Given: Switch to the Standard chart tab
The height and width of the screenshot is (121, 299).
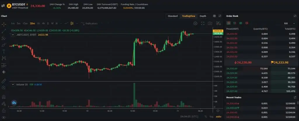Looking at the screenshot, I should tap(173, 16).
